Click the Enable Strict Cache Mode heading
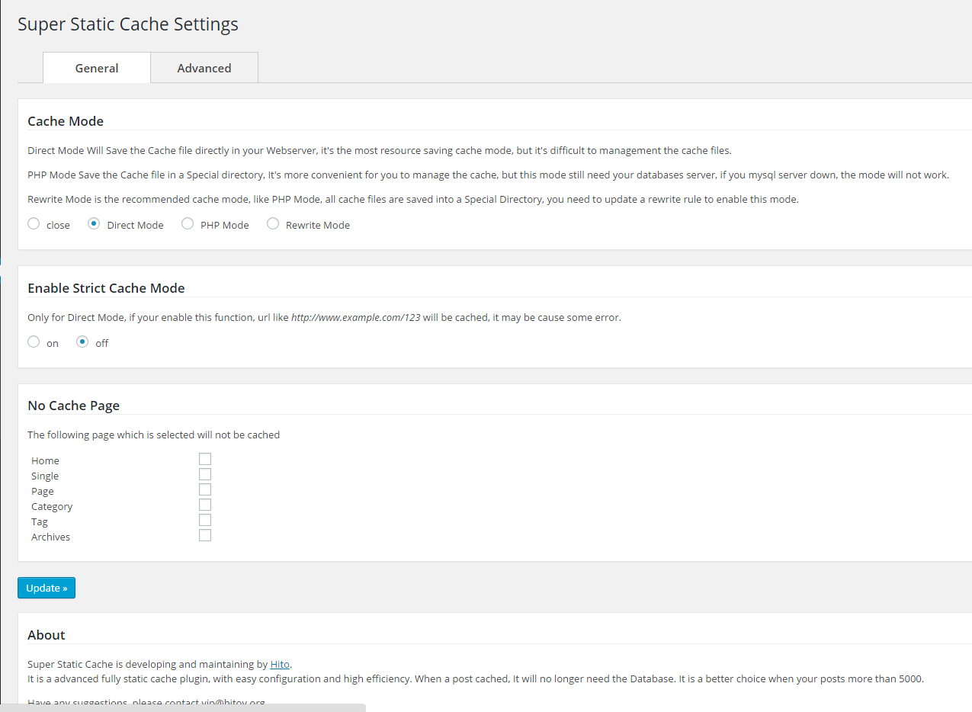This screenshot has width=972, height=712. (106, 288)
